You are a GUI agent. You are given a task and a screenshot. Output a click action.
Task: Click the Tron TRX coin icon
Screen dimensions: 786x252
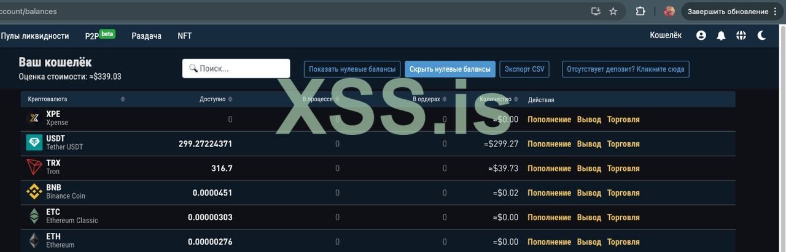tap(34, 167)
